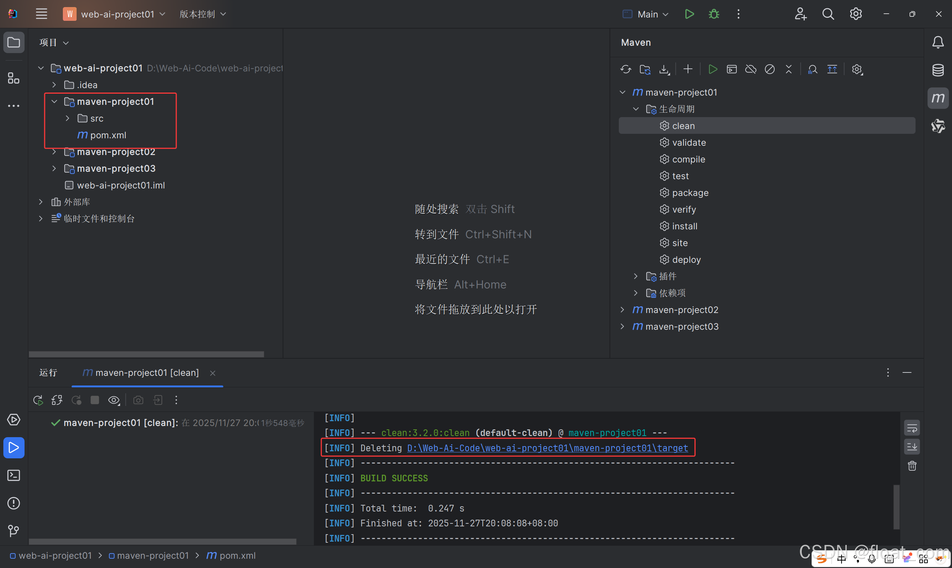Toggle Maven offline mode

[751, 69]
